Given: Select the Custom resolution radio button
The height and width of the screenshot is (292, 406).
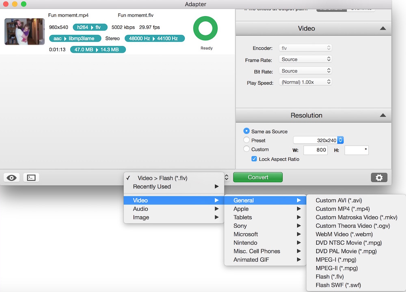Looking at the screenshot, I should coord(246,149).
